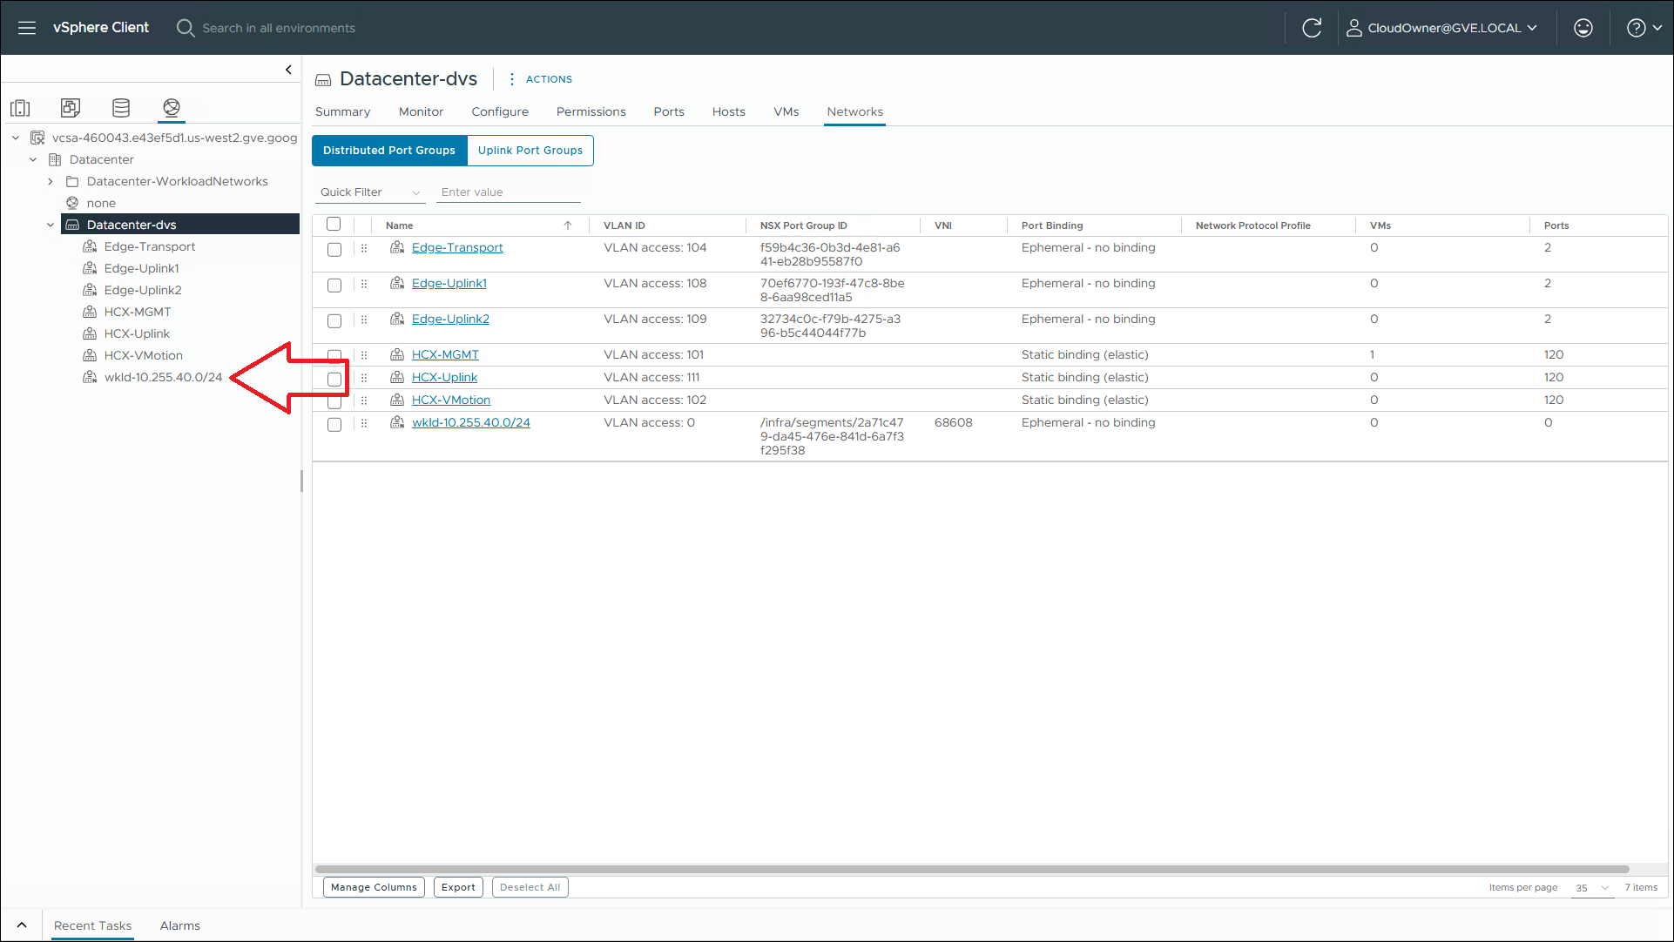Select Edge-Uplink2 in the navigation tree
Viewport: 1674px width, 942px height.
(143, 290)
